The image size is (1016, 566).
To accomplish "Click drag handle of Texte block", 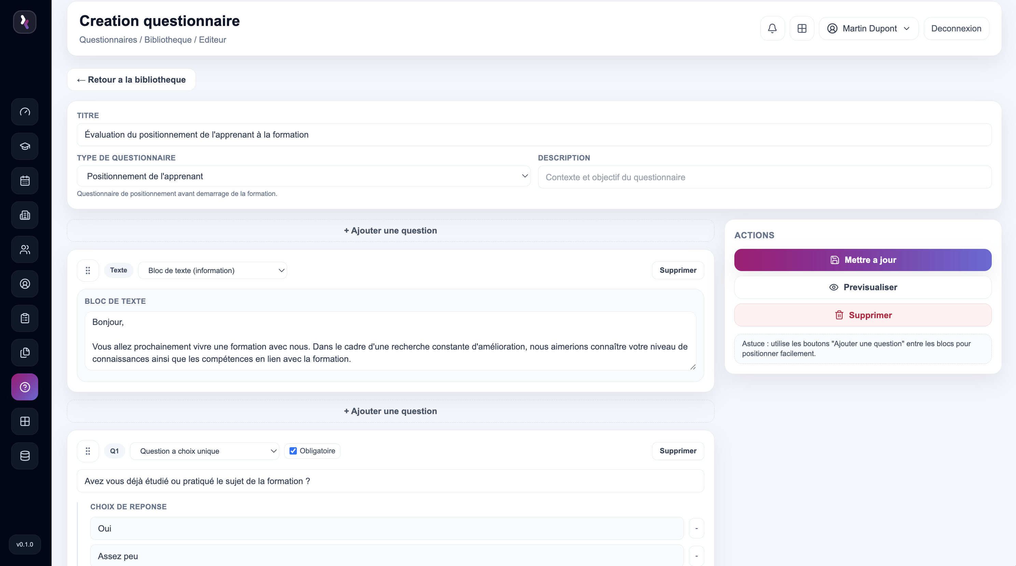I will tap(88, 271).
